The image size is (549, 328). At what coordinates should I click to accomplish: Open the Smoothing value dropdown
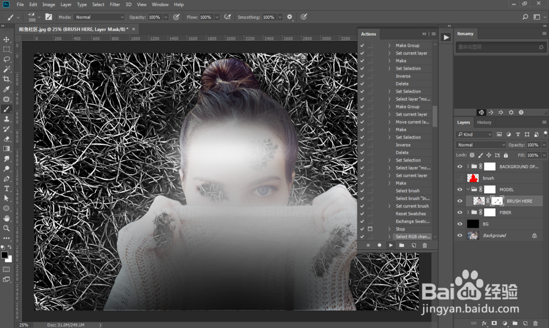(280, 17)
